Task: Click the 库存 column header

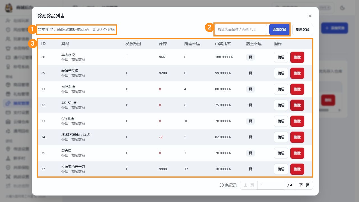Action: pyautogui.click(x=163, y=44)
